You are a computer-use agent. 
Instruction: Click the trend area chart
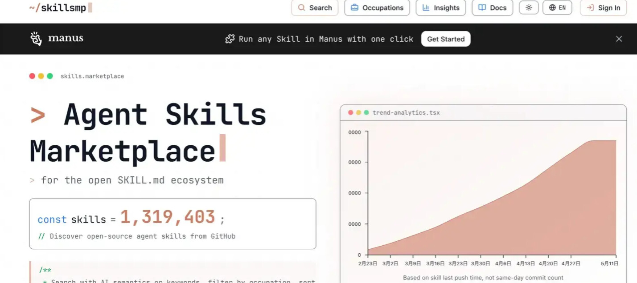click(x=492, y=197)
